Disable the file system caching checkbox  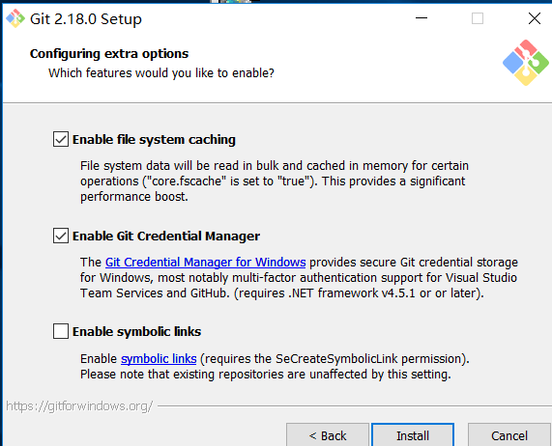[x=61, y=139]
